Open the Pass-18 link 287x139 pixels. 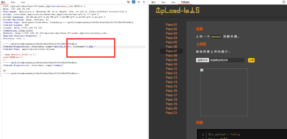[x=171, y=99]
